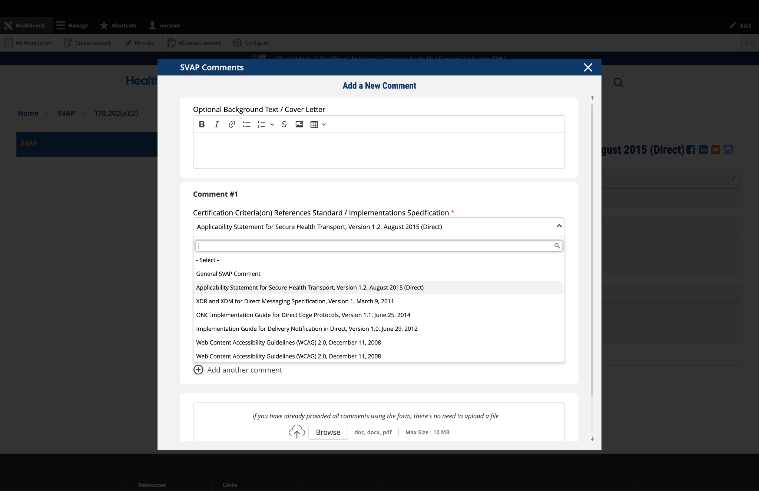Insert a bulleted list
Viewport: 759px width, 491px height.
tap(246, 124)
